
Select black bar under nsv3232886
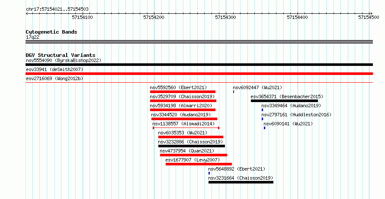pos(192,146)
